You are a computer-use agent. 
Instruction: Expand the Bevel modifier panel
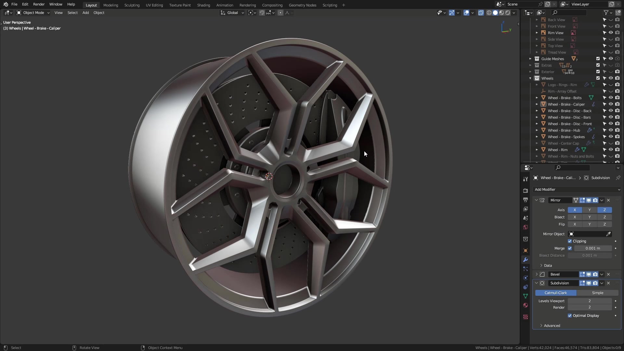coord(537,274)
